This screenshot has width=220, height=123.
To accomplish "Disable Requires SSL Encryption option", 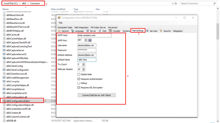I will [79, 87].
